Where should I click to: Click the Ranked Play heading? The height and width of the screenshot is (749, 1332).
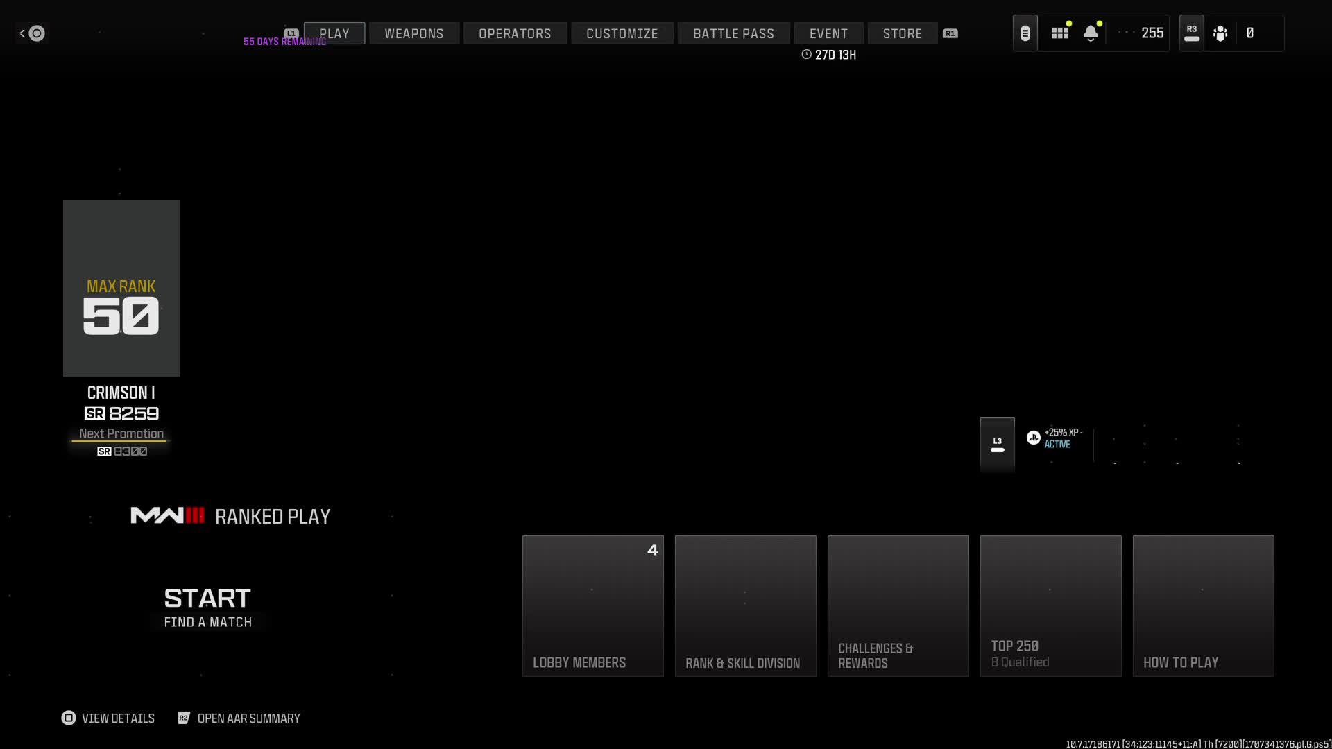(x=273, y=516)
